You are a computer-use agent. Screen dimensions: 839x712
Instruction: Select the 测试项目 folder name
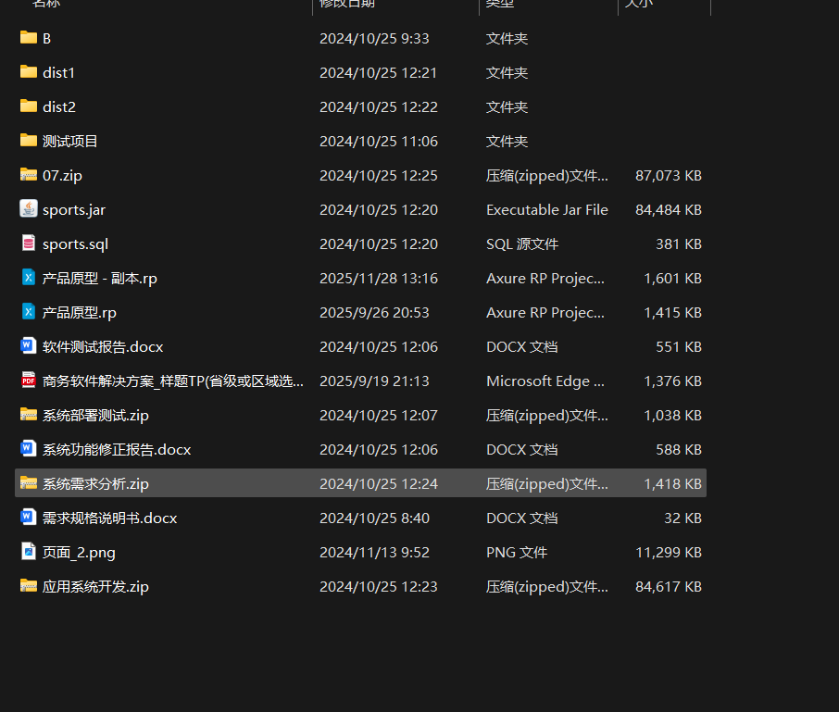pyautogui.click(x=70, y=141)
